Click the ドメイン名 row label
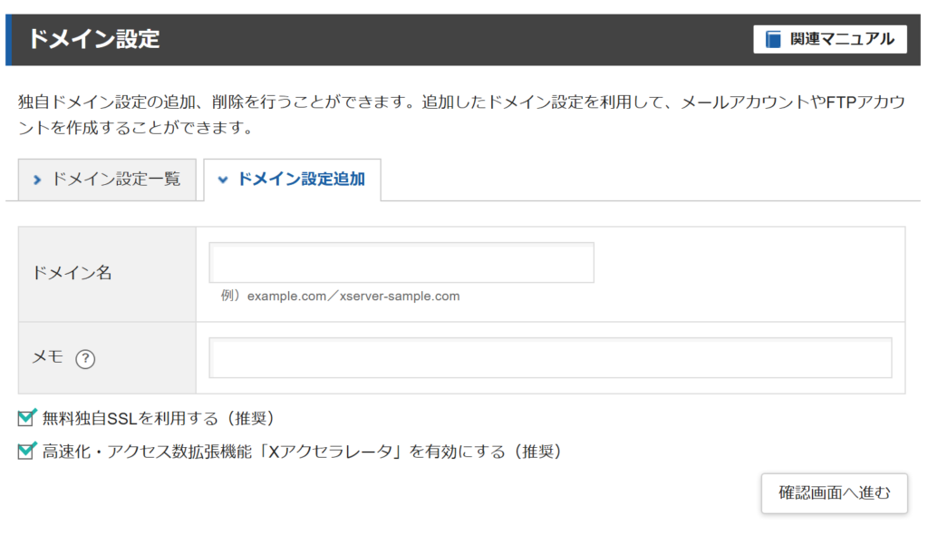 point(72,273)
